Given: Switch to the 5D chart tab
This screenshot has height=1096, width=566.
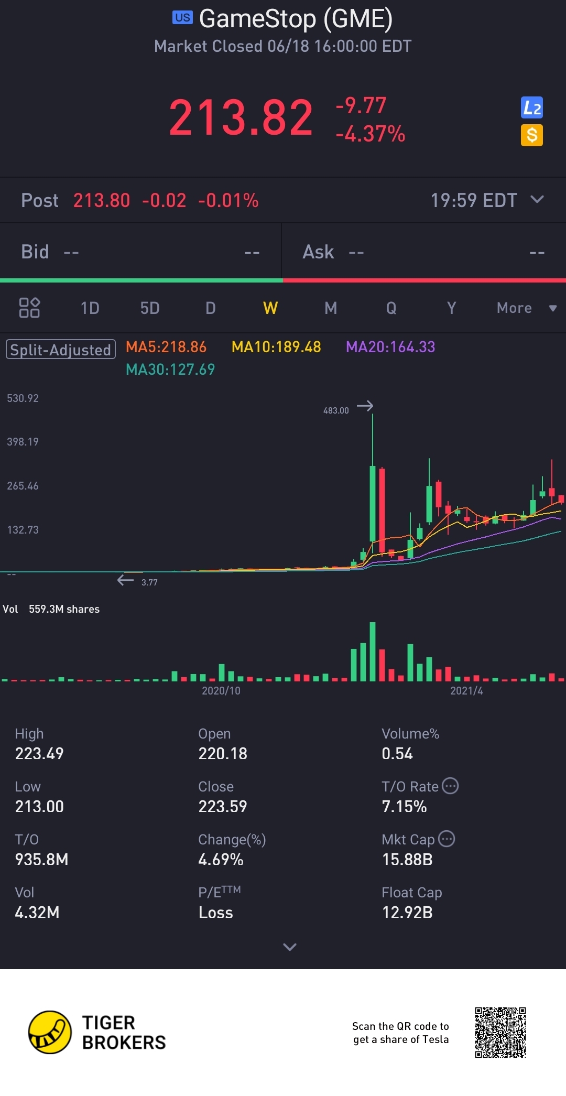Looking at the screenshot, I should click(x=150, y=308).
